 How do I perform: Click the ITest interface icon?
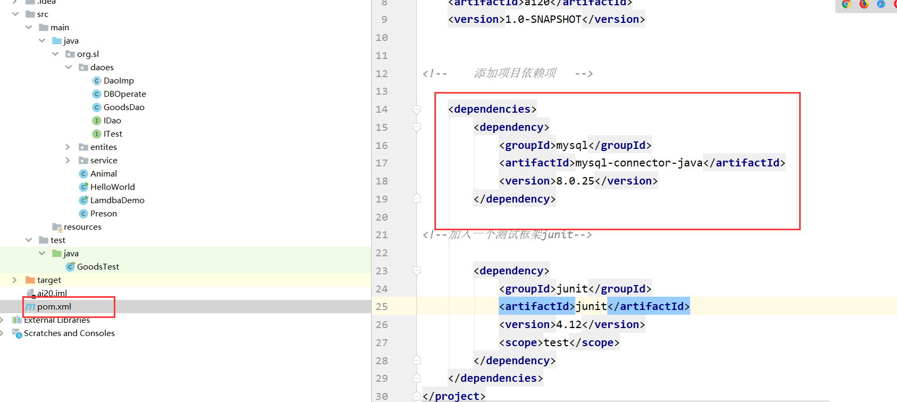coord(97,134)
